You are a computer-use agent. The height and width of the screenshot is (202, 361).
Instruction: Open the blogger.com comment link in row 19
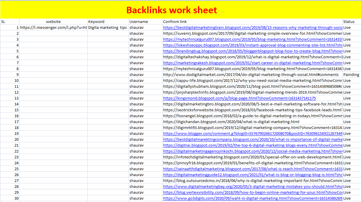[x=252, y=133]
